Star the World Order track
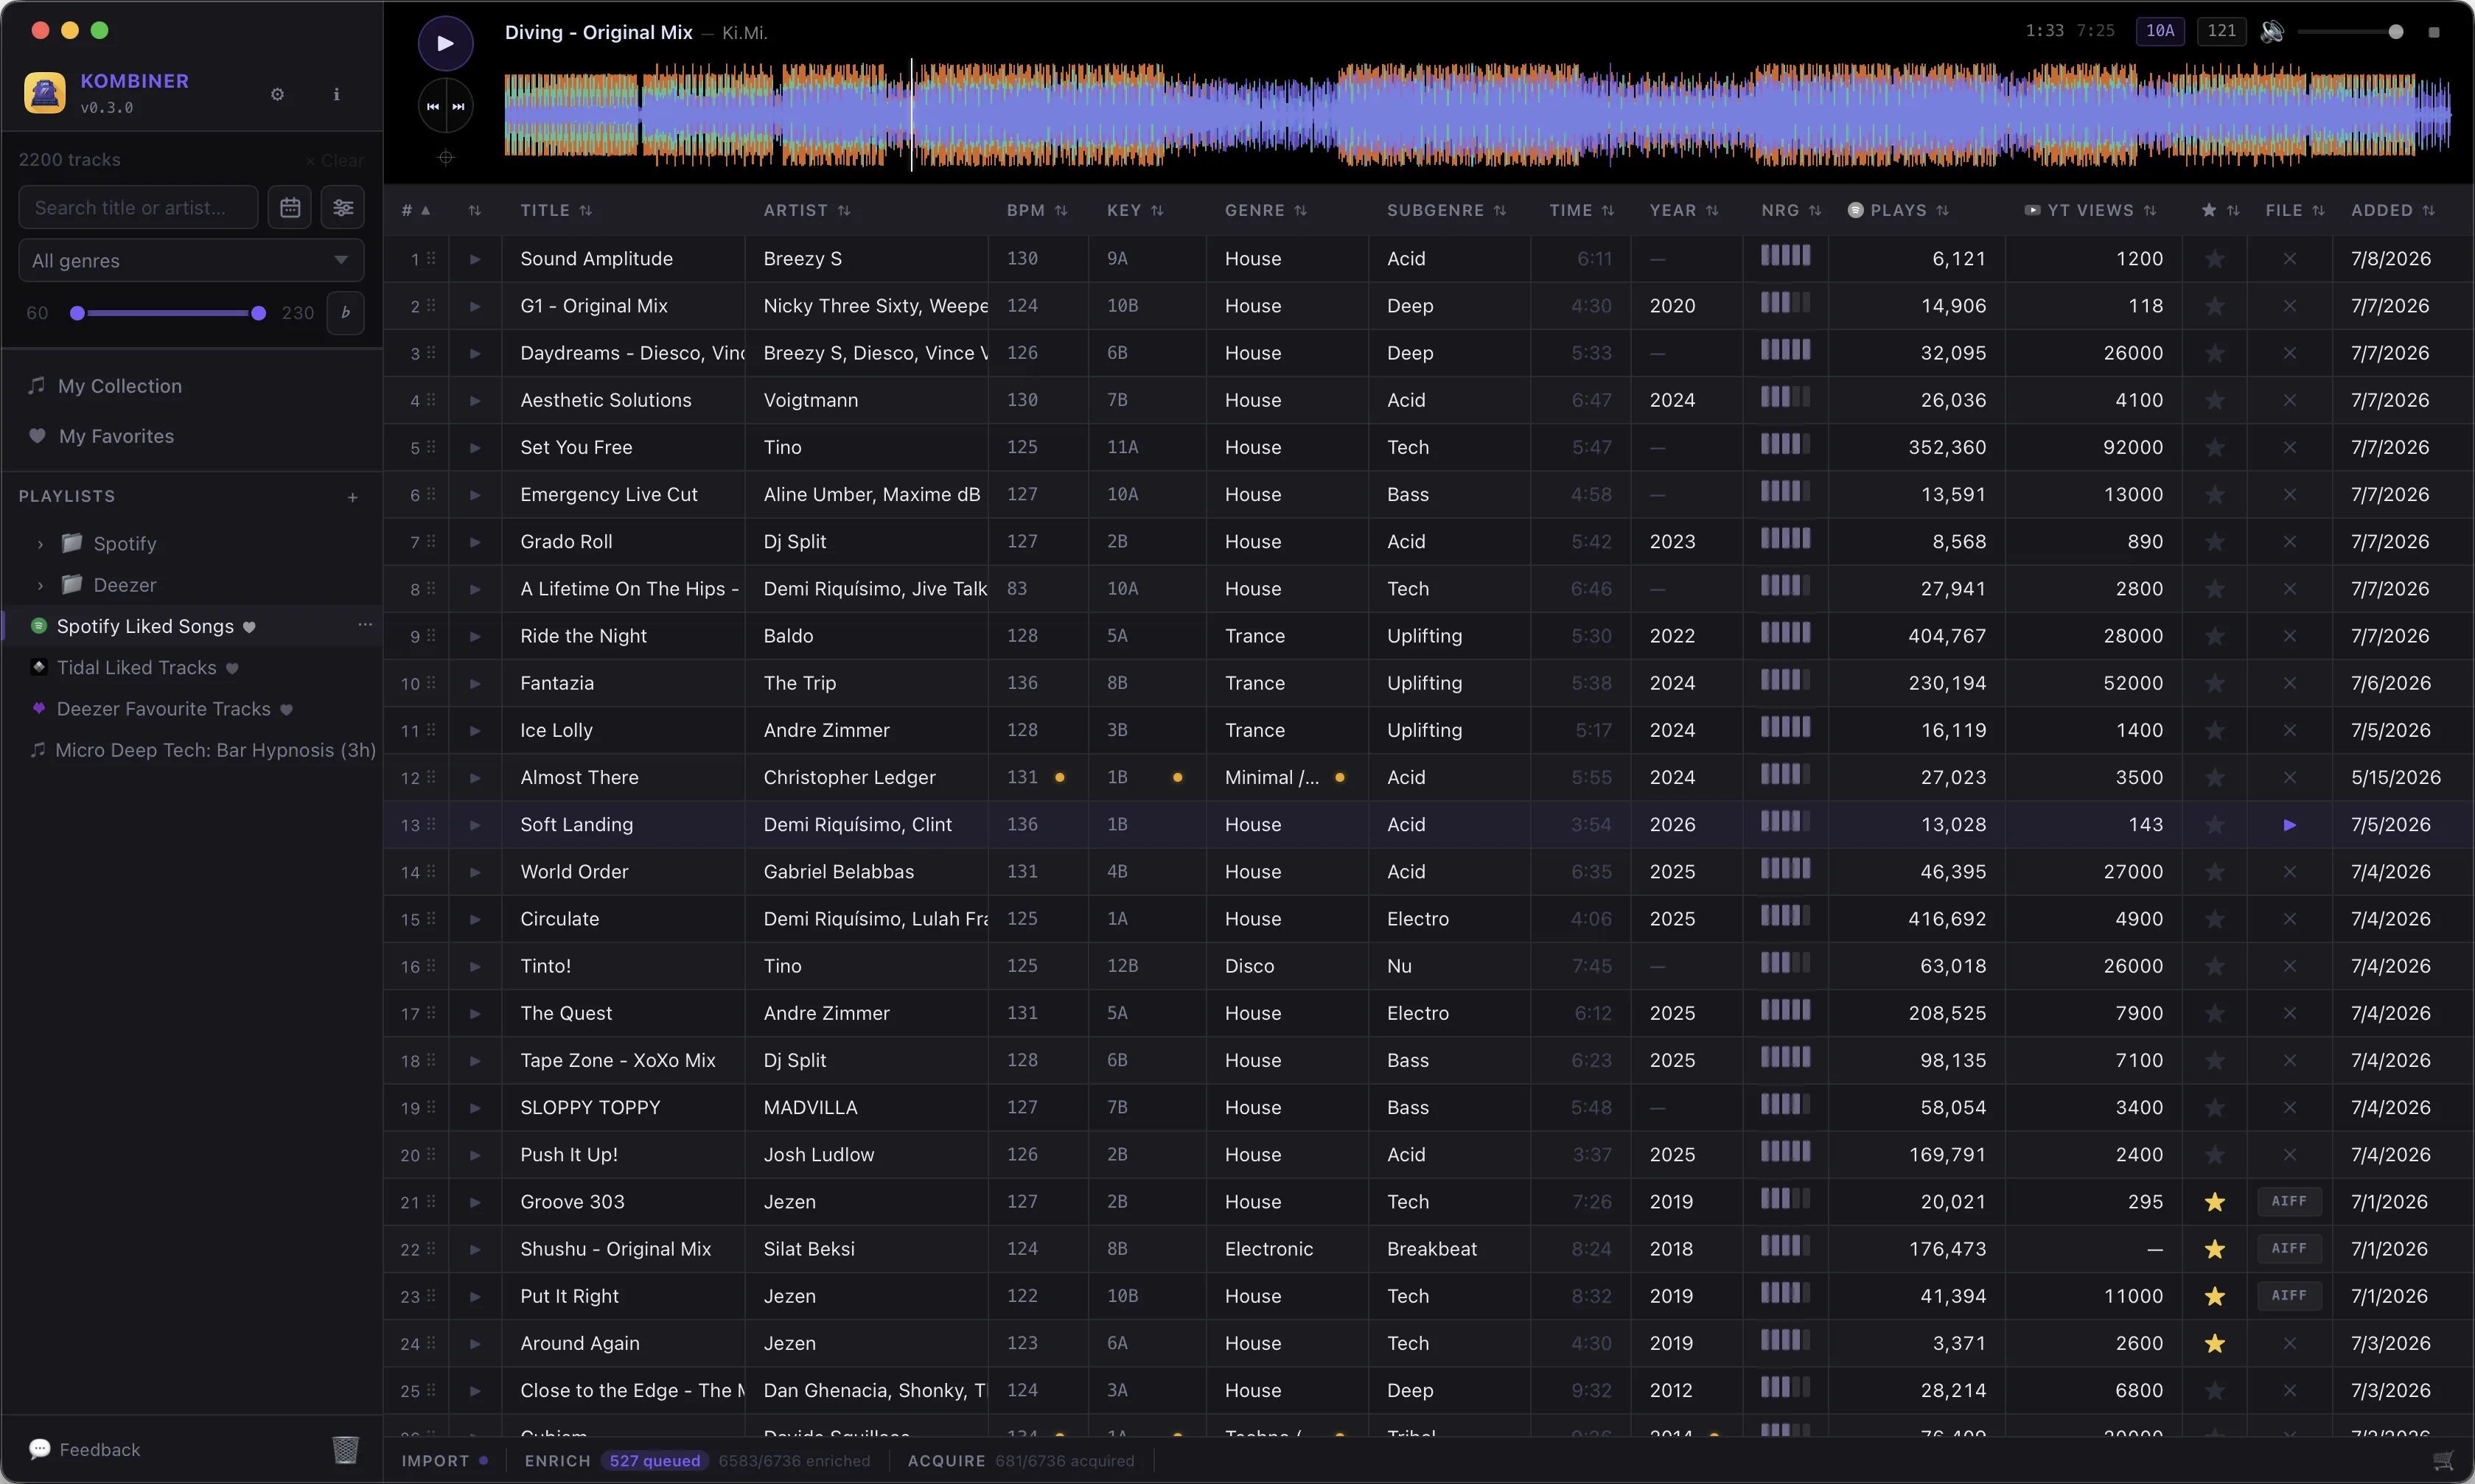The height and width of the screenshot is (1484, 2475). [2215, 872]
